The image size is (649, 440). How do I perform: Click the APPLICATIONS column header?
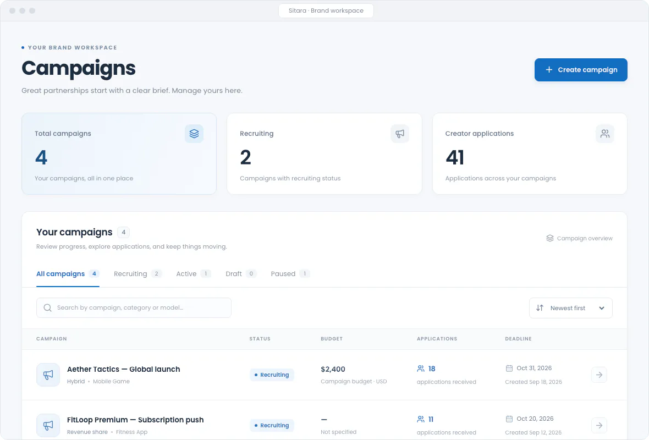click(437, 339)
